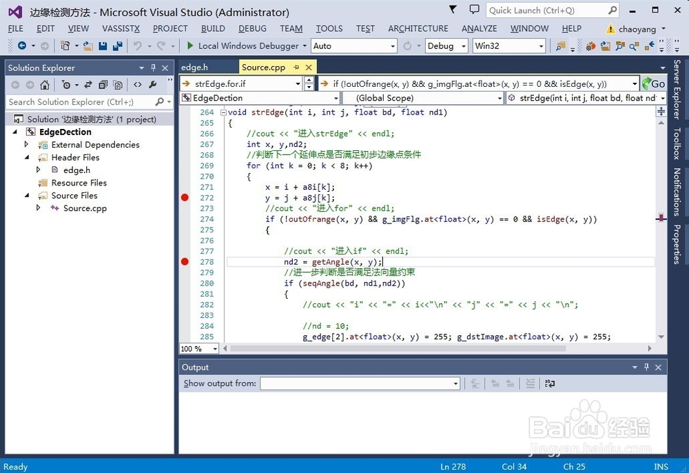Click the Sync with Active Document icon

88,85
